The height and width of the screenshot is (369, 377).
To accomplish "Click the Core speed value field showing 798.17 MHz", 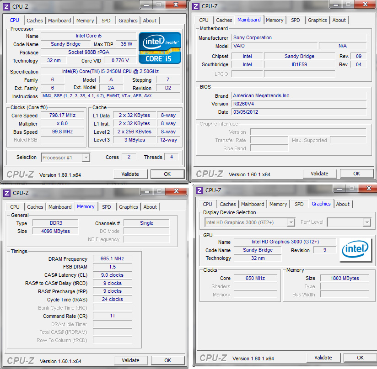I will [x=63, y=115].
